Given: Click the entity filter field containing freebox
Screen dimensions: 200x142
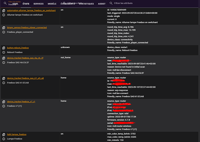Looking at the screenshot, I should [x=12, y=3].
